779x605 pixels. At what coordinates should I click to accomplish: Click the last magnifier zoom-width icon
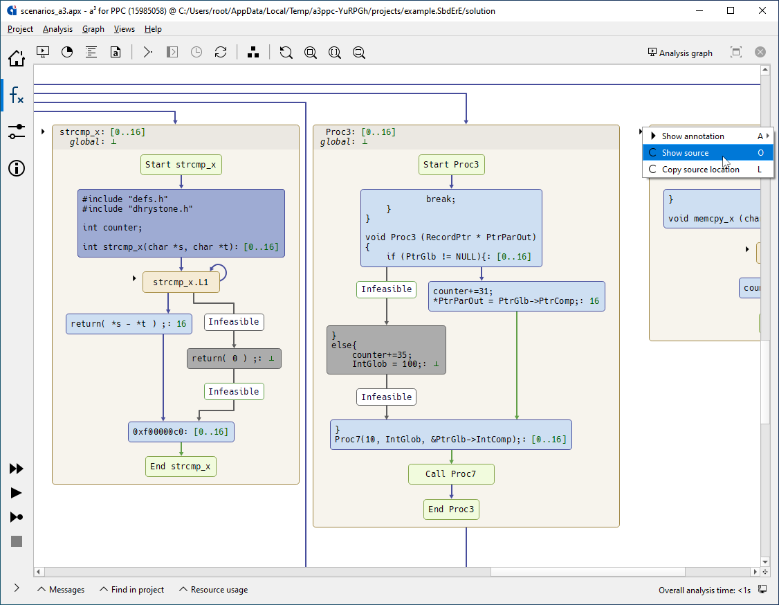click(x=358, y=52)
